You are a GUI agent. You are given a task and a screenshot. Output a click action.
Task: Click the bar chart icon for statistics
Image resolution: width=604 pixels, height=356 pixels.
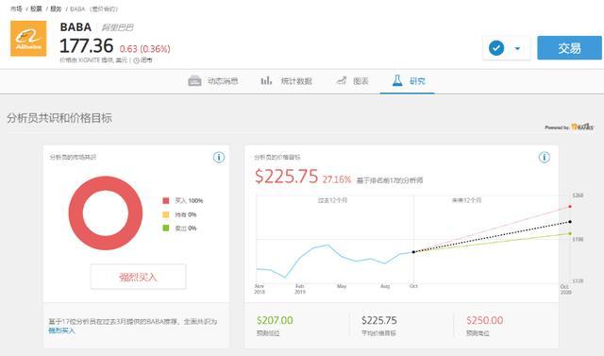click(266, 80)
